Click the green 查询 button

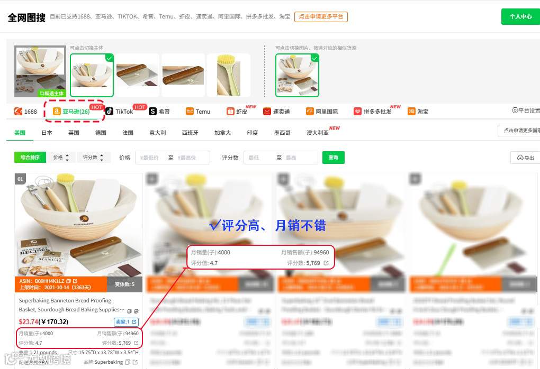[334, 158]
